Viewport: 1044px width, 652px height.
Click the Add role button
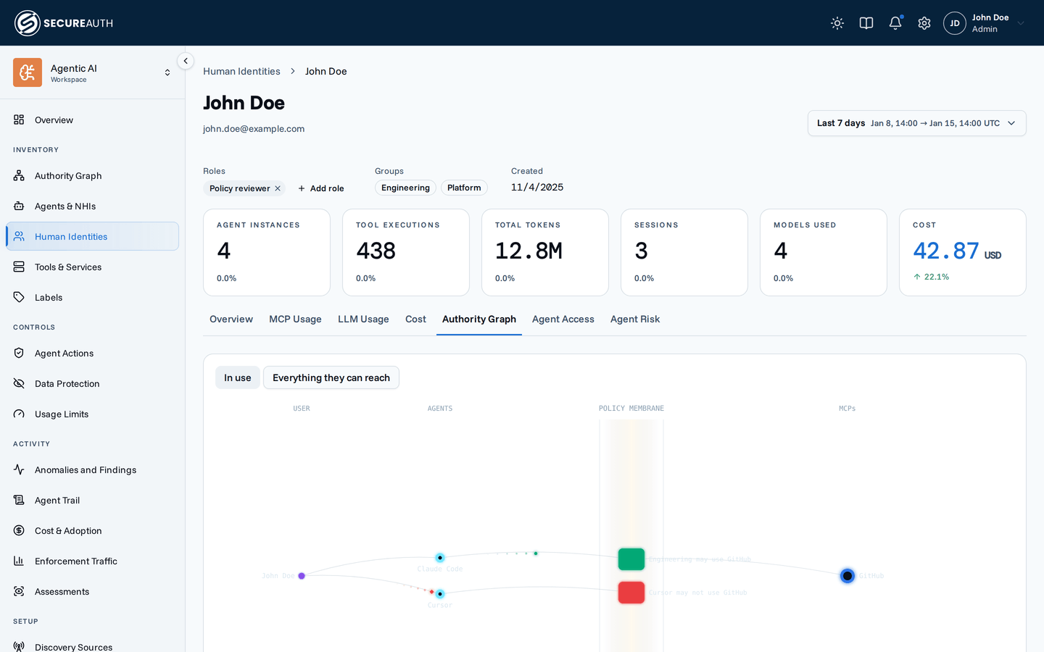pyautogui.click(x=321, y=188)
